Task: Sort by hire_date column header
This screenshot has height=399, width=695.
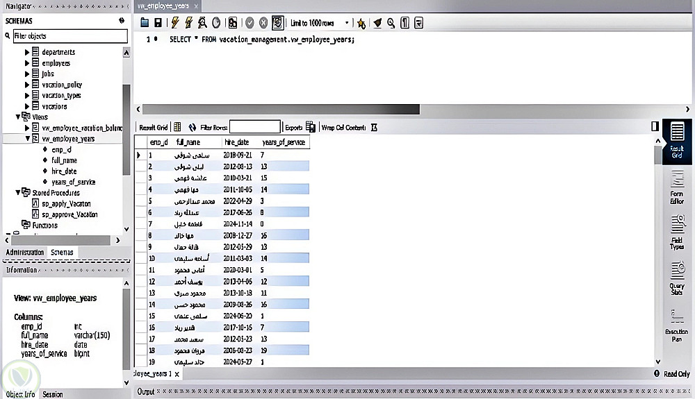Action: click(x=237, y=142)
